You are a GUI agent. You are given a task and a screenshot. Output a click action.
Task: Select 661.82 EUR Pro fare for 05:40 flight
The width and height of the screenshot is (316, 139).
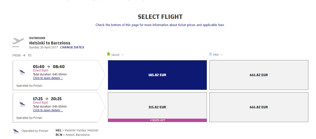[x=259, y=75]
